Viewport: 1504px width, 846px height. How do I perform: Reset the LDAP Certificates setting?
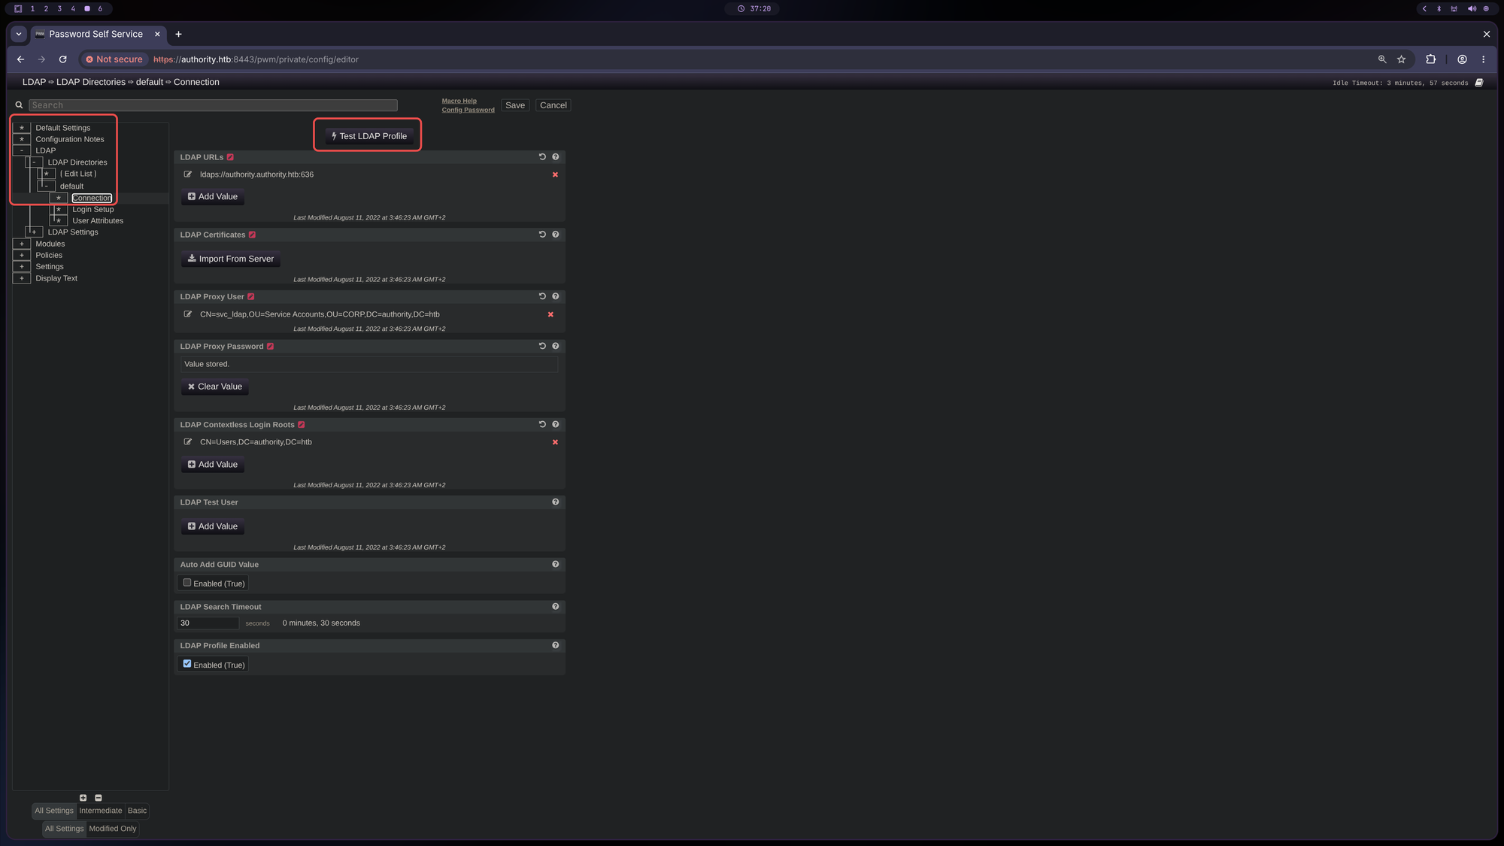[542, 235]
